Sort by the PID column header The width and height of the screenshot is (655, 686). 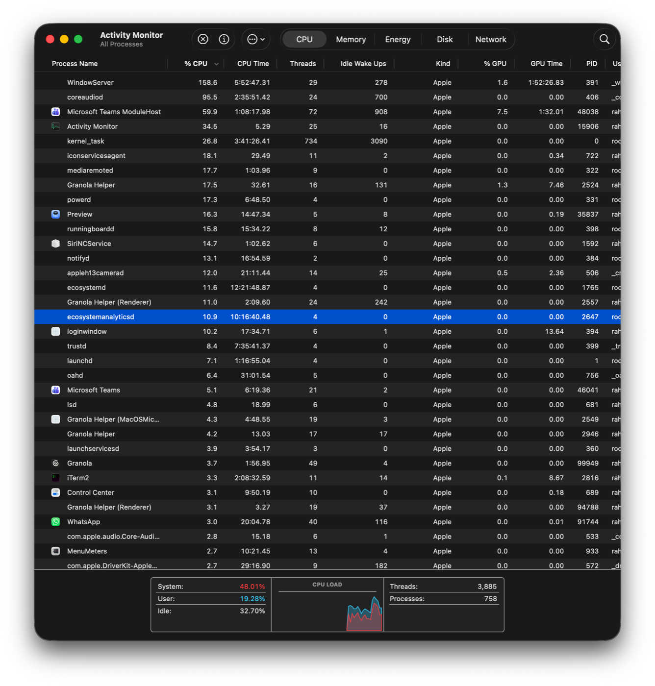[592, 64]
